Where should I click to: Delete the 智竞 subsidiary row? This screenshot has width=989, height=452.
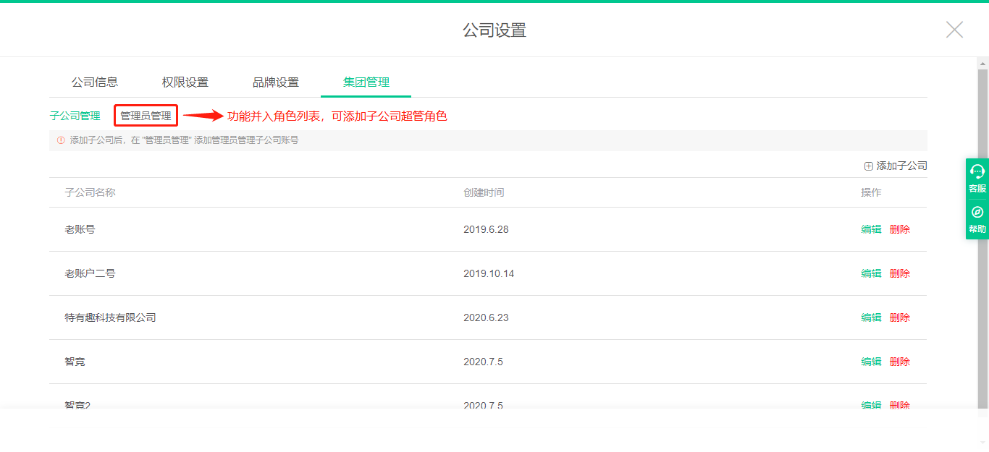pos(900,362)
